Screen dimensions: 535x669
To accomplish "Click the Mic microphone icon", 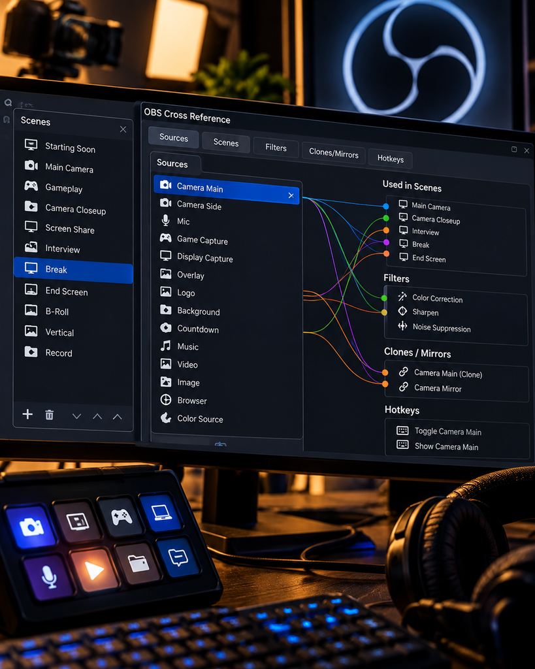I will tap(165, 221).
